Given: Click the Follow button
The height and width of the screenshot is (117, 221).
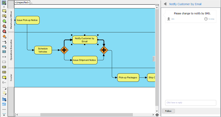Looking at the screenshot, I should tap(168, 111).
